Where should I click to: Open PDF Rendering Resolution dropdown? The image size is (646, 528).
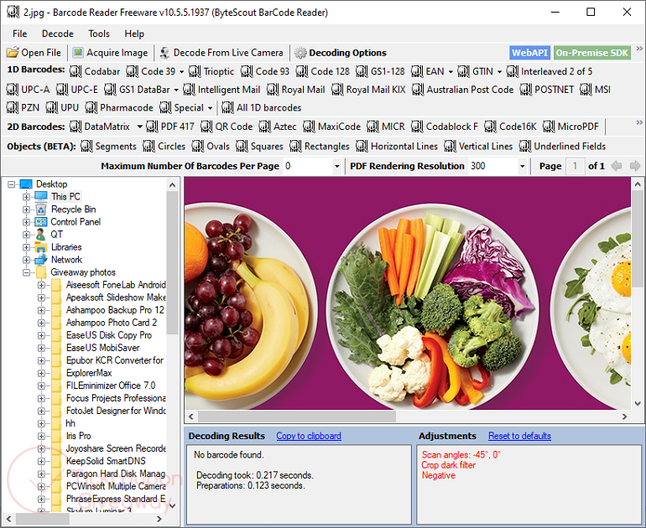(x=523, y=166)
